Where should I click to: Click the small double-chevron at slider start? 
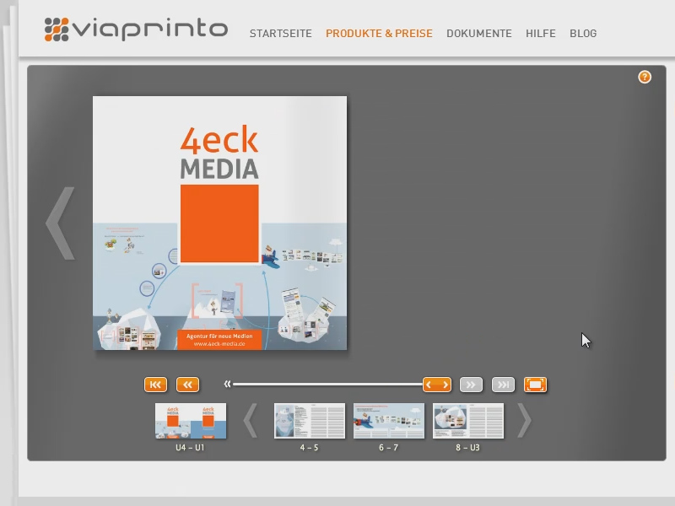pos(227,384)
